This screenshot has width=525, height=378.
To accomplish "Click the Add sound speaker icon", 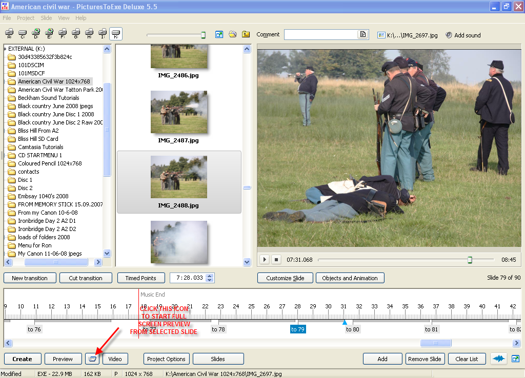I will (449, 35).
